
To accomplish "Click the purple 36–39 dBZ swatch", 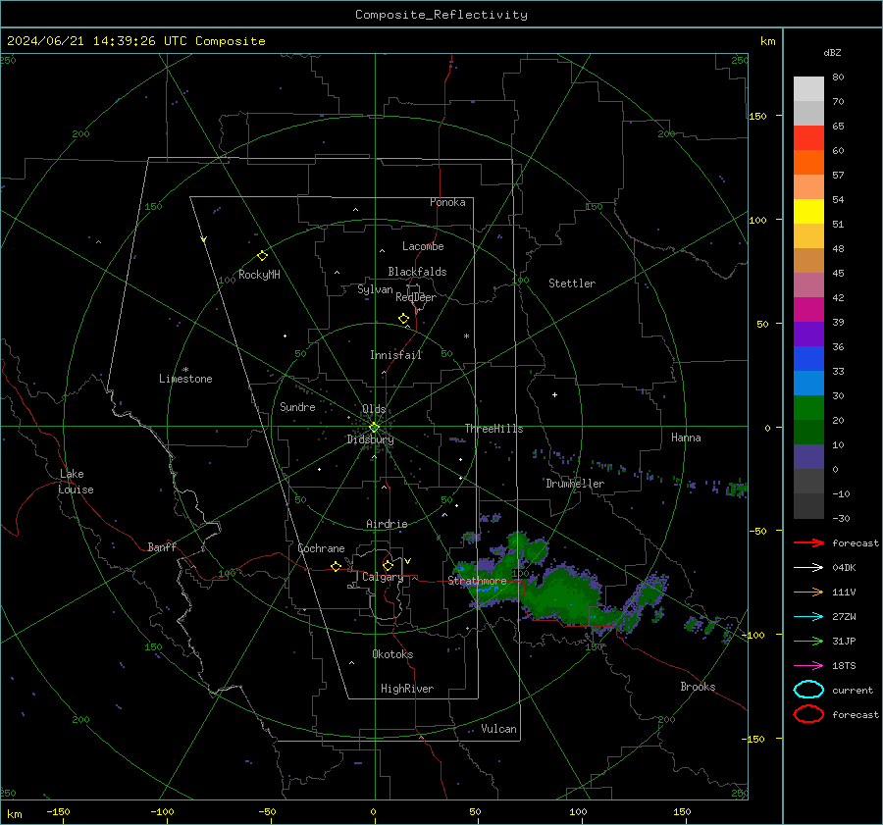I will 808,335.
